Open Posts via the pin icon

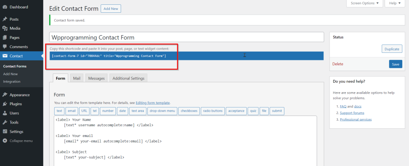point(5,19)
